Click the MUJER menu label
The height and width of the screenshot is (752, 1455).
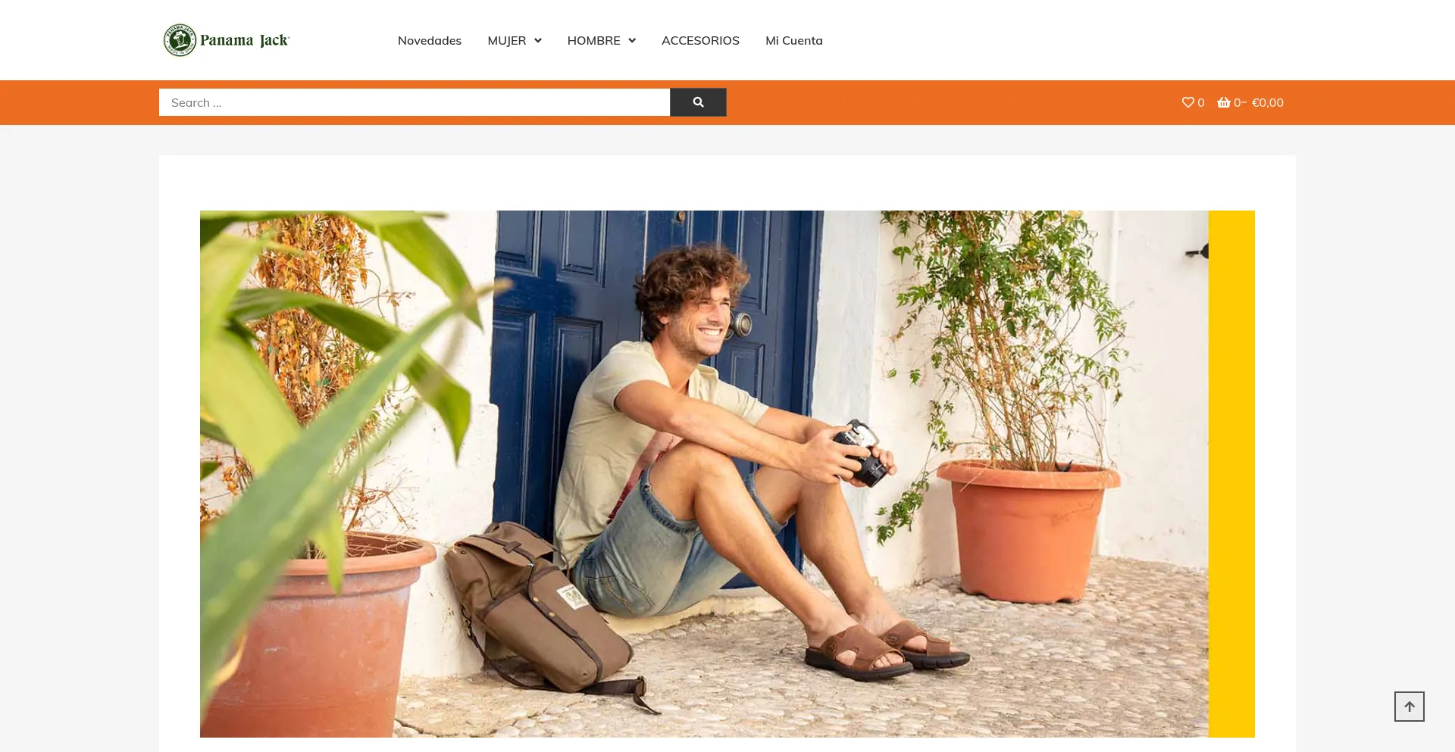507,41
